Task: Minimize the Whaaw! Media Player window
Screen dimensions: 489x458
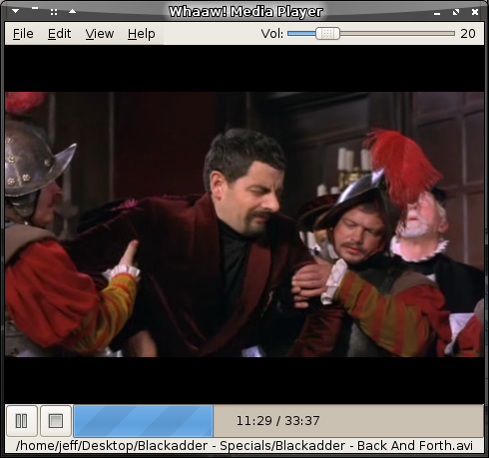Action: pyautogui.click(x=437, y=14)
